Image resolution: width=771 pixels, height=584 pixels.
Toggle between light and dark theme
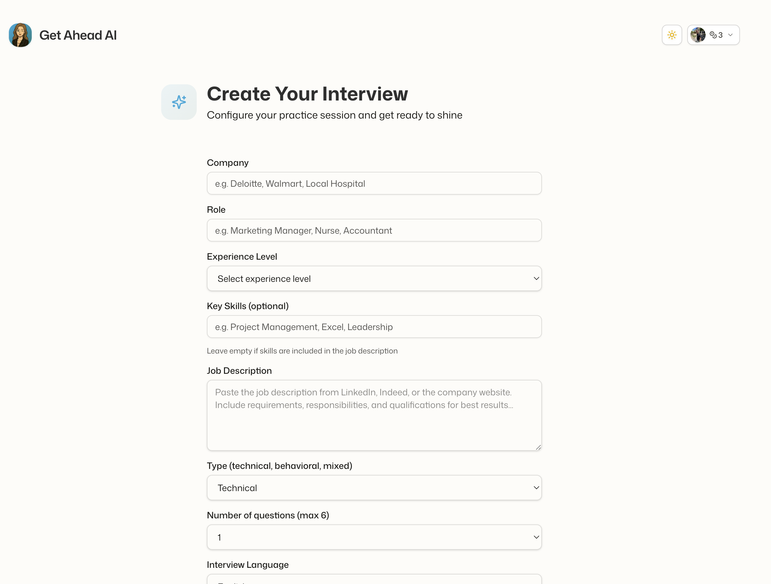(671, 35)
